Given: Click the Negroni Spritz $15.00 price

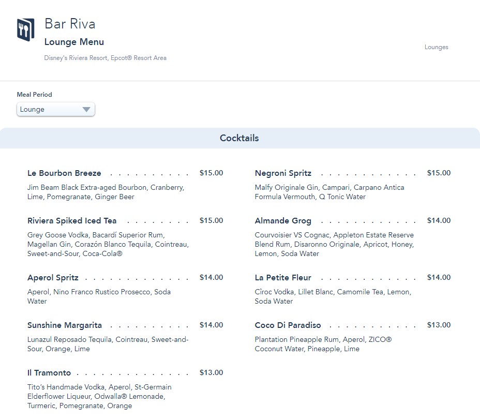Looking at the screenshot, I should (x=439, y=173).
